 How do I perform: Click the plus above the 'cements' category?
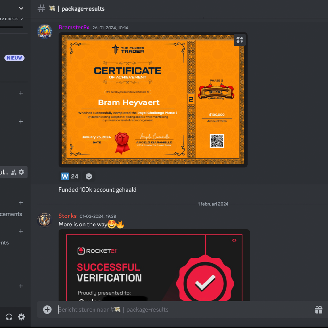[21, 203]
